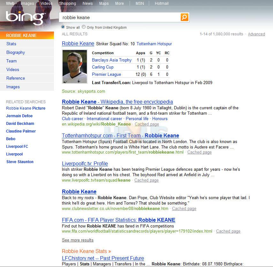Click related search 'David Beckham'

(x=20, y=124)
